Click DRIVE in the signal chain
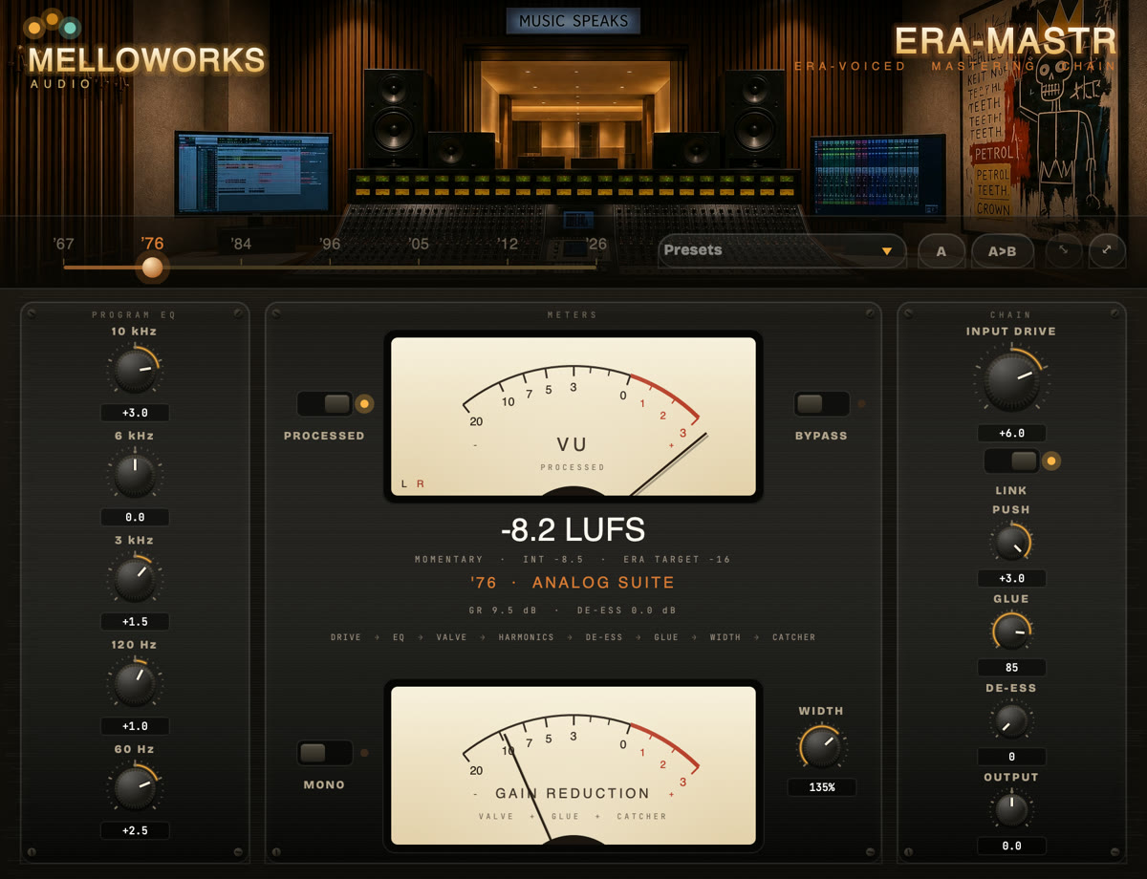 [x=346, y=637]
